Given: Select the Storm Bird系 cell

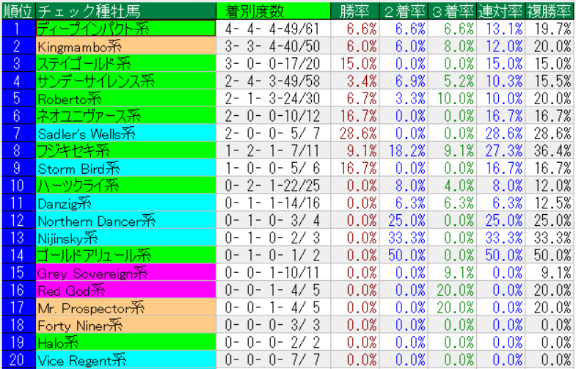Looking at the screenshot, I should [125, 168].
